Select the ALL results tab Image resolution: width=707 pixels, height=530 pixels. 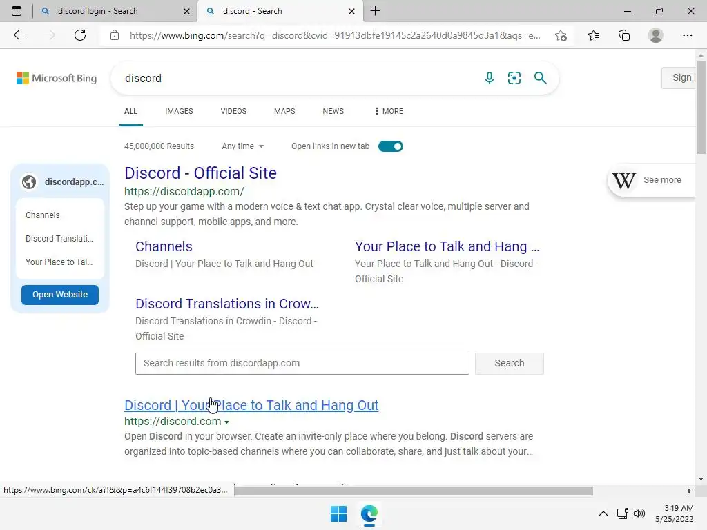click(x=130, y=111)
